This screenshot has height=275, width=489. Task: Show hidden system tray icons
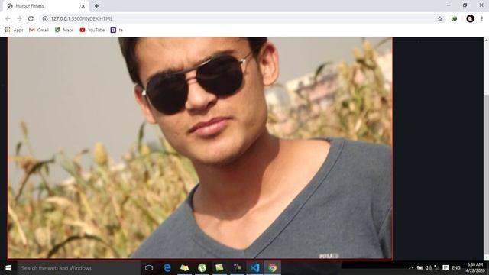point(411,268)
